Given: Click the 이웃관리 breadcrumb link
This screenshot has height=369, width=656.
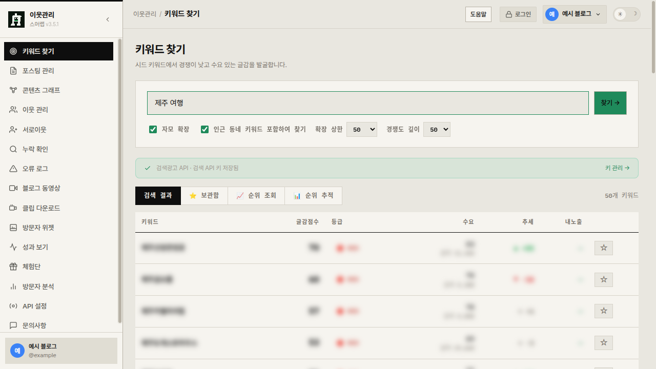Looking at the screenshot, I should pyautogui.click(x=145, y=14).
